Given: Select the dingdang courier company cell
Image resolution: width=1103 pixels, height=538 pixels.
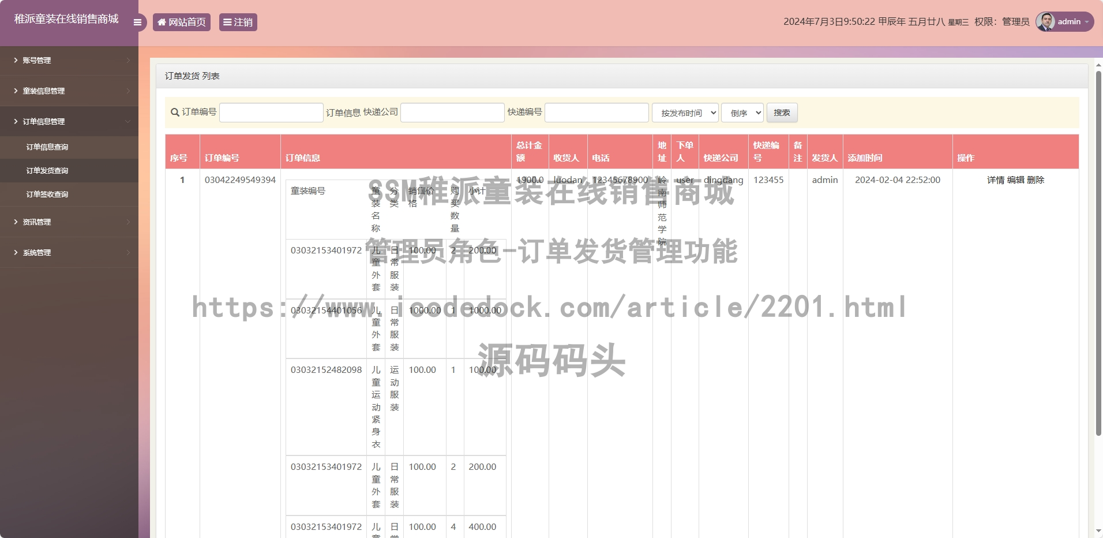Looking at the screenshot, I should pos(723,180).
